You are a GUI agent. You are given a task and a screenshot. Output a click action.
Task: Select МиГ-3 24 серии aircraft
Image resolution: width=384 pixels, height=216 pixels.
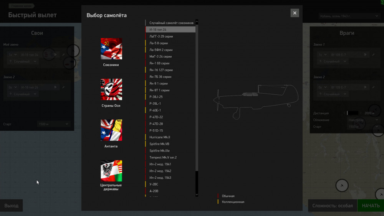[170, 56]
